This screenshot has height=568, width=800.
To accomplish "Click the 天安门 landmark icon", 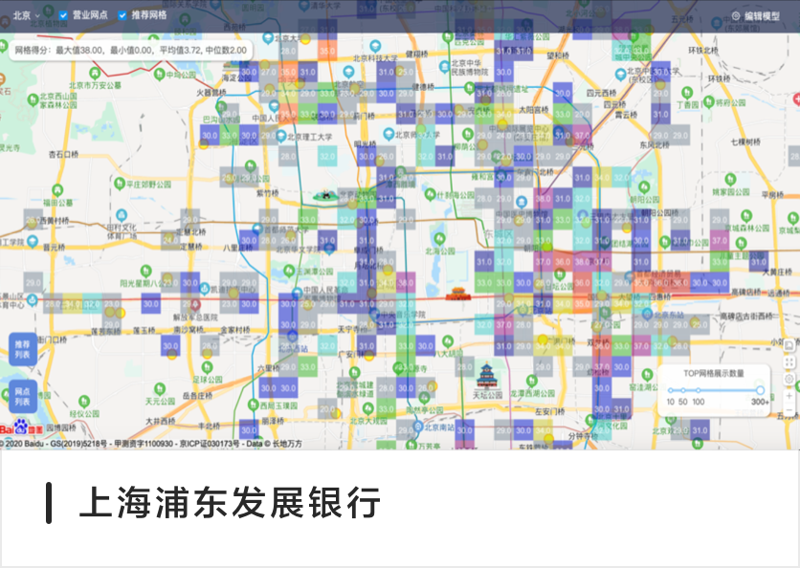I will (x=457, y=294).
